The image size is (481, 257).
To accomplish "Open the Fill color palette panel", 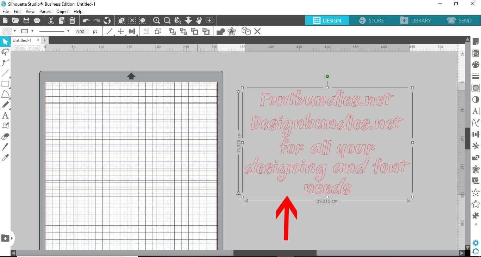I will tap(475, 65).
